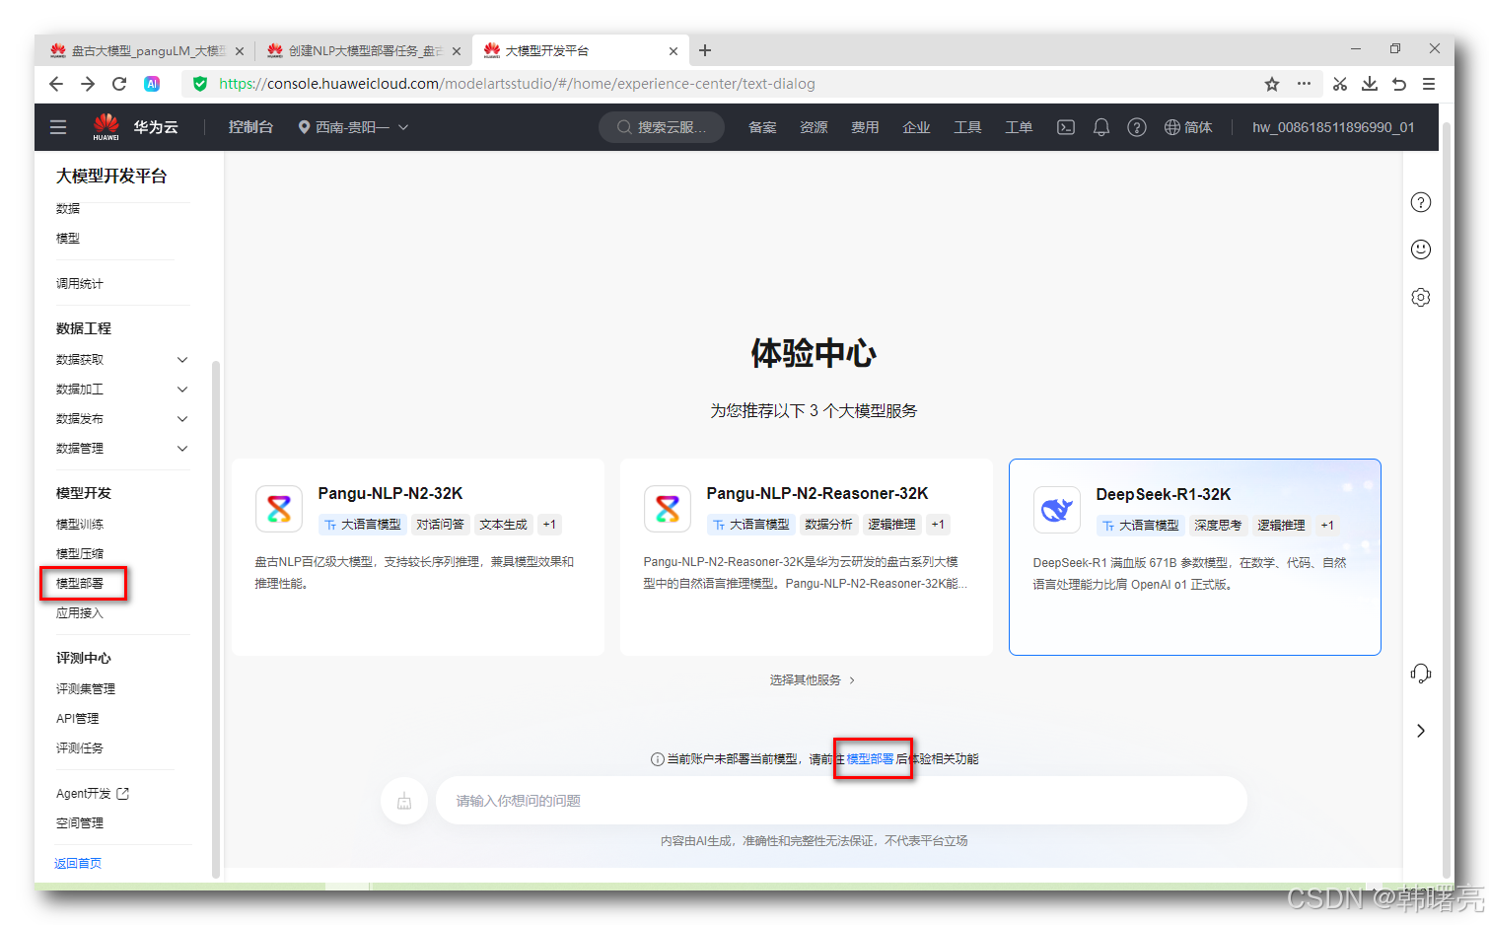Open 模型训练 in the sidebar
The width and height of the screenshot is (1489, 925).
80,525
